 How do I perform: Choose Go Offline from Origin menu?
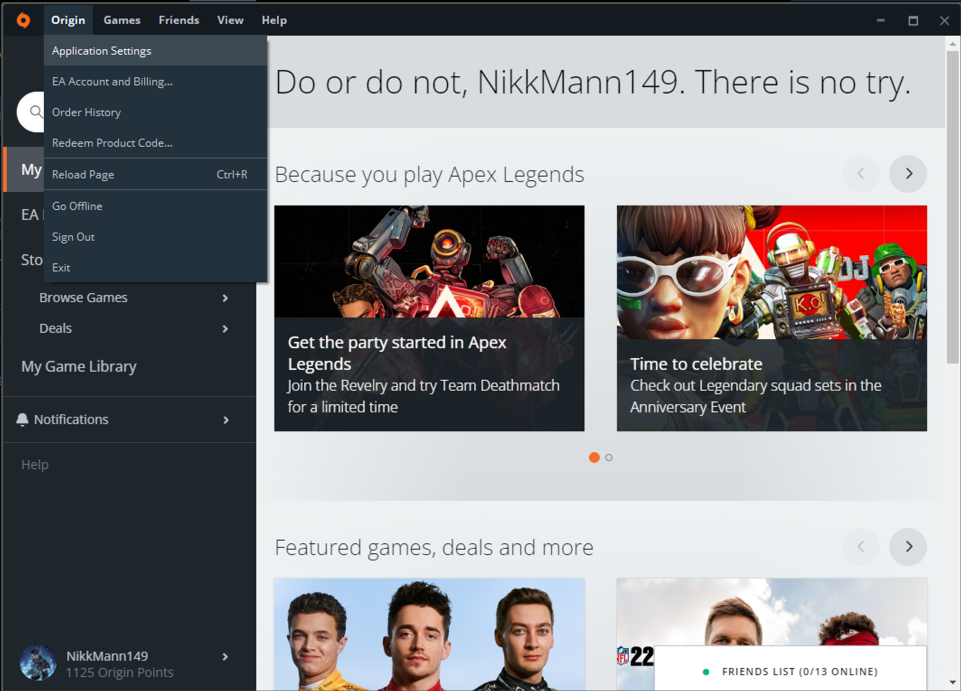tap(77, 206)
